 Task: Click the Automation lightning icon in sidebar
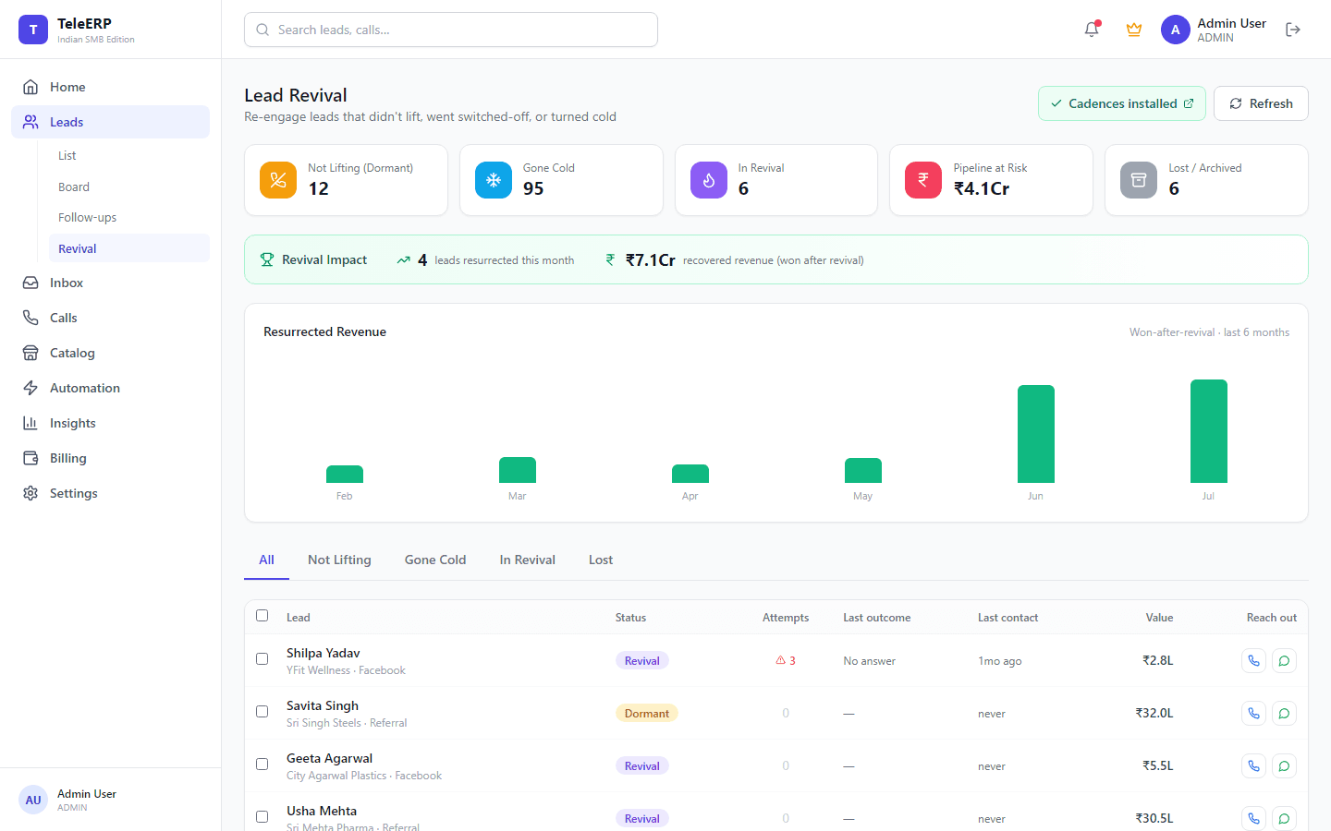tap(31, 388)
